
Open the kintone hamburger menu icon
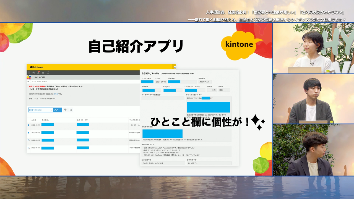point(29,73)
